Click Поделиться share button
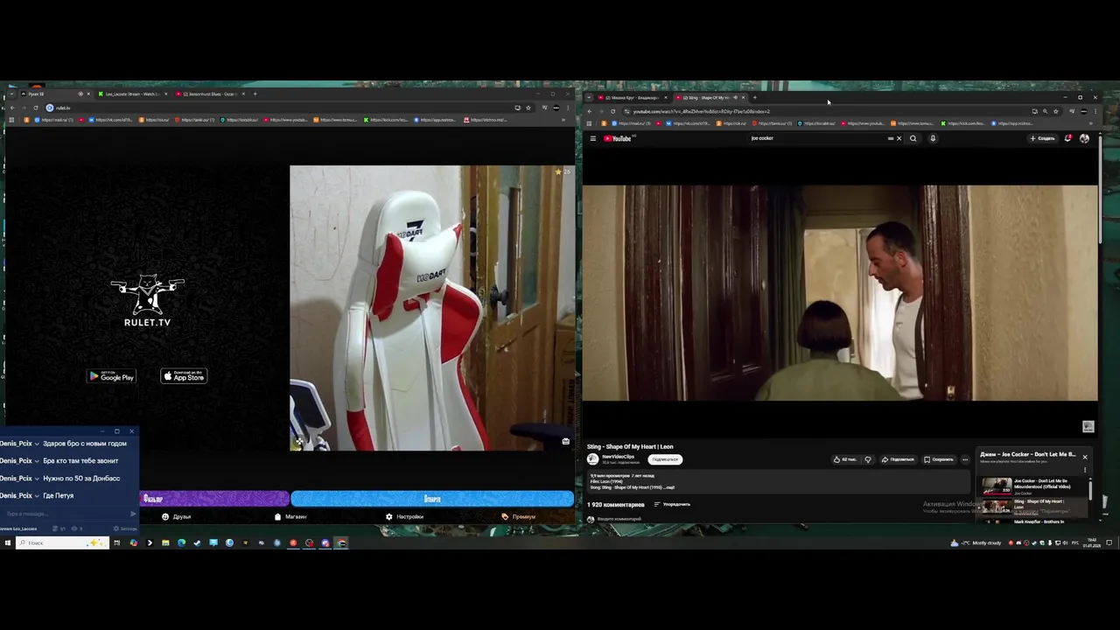 tap(898, 459)
